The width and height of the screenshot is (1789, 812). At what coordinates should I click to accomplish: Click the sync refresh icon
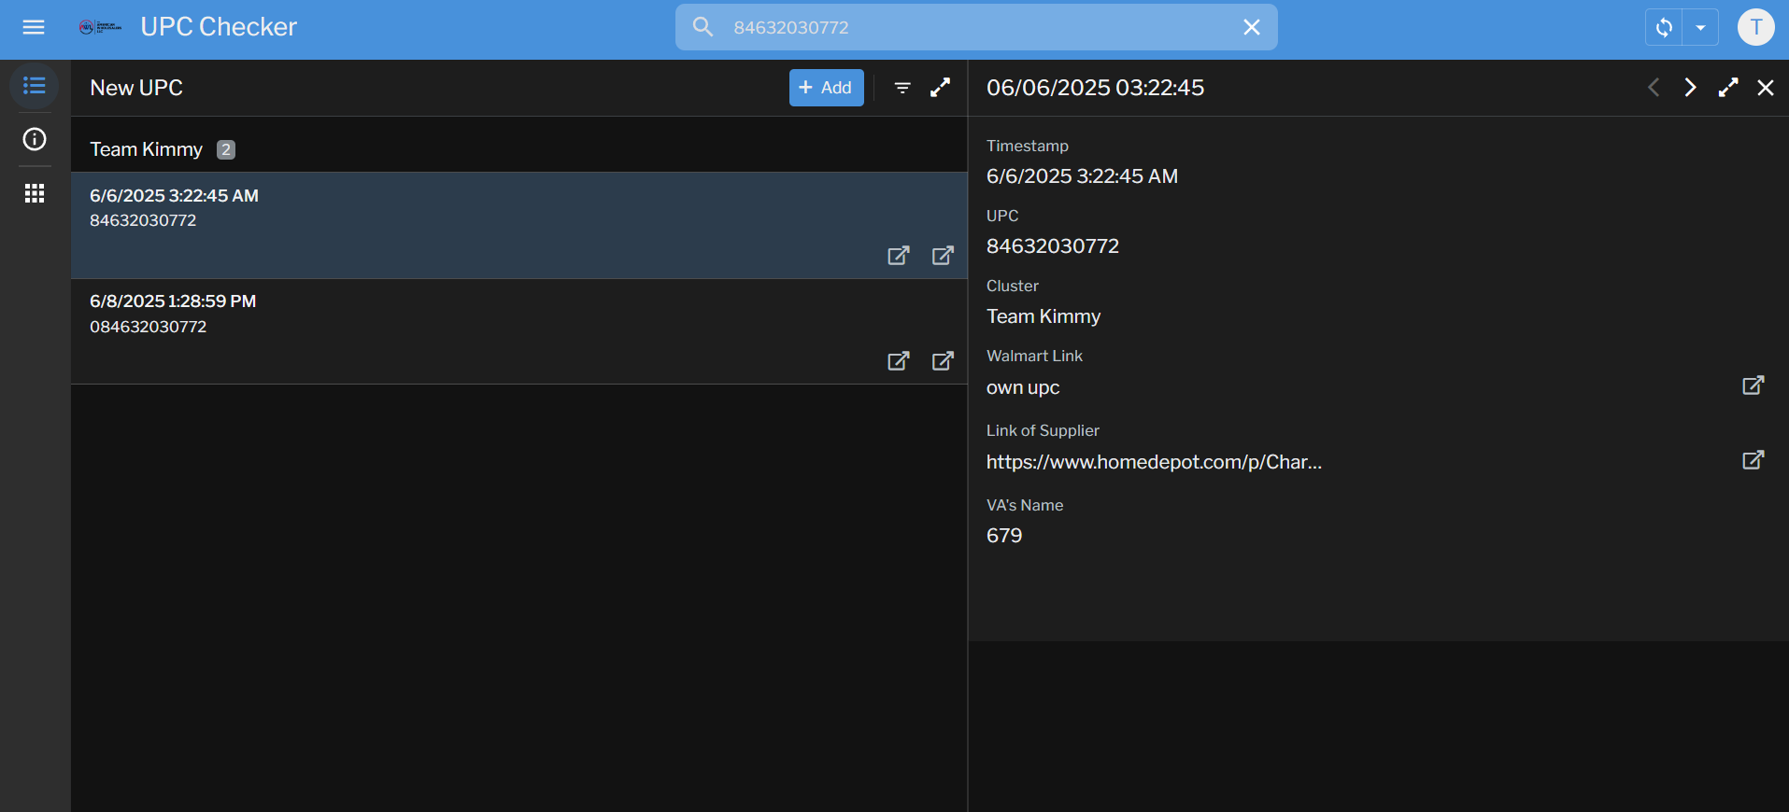point(1664,27)
